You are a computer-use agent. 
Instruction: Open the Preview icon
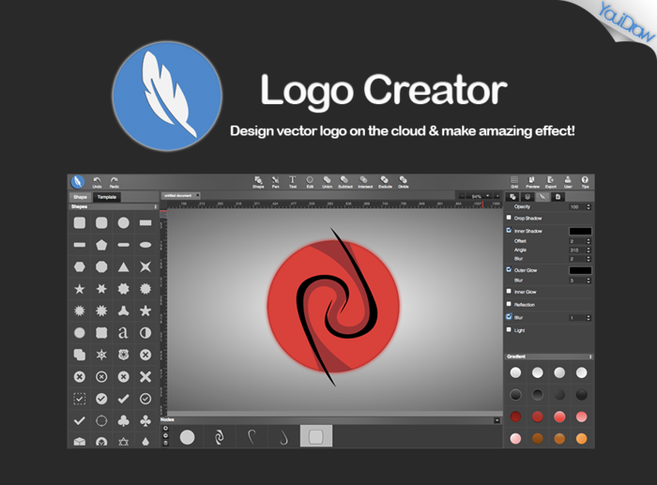(x=532, y=182)
